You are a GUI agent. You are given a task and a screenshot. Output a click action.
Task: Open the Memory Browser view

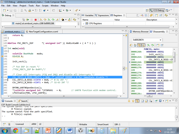(139, 32)
